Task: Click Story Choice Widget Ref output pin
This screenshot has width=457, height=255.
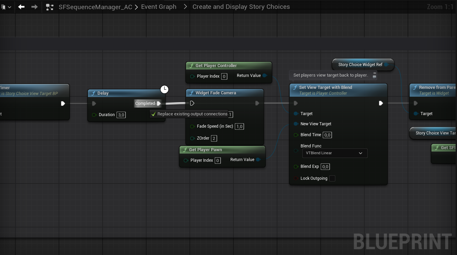Action: [386, 65]
